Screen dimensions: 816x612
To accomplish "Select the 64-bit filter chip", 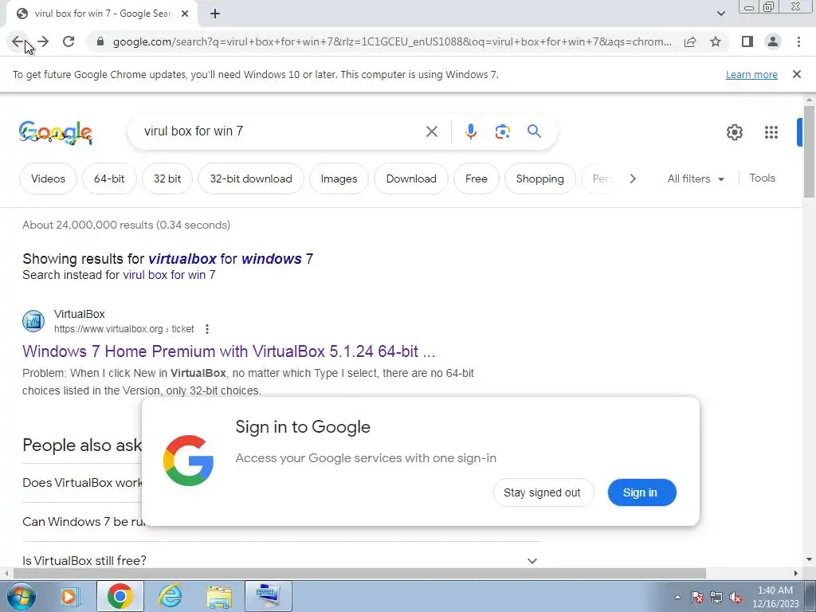I will click(109, 178).
